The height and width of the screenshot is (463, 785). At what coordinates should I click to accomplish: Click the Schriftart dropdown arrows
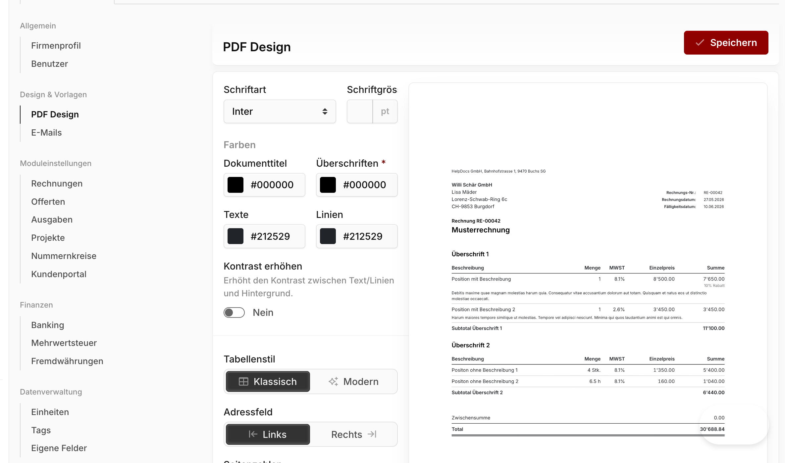pos(325,111)
